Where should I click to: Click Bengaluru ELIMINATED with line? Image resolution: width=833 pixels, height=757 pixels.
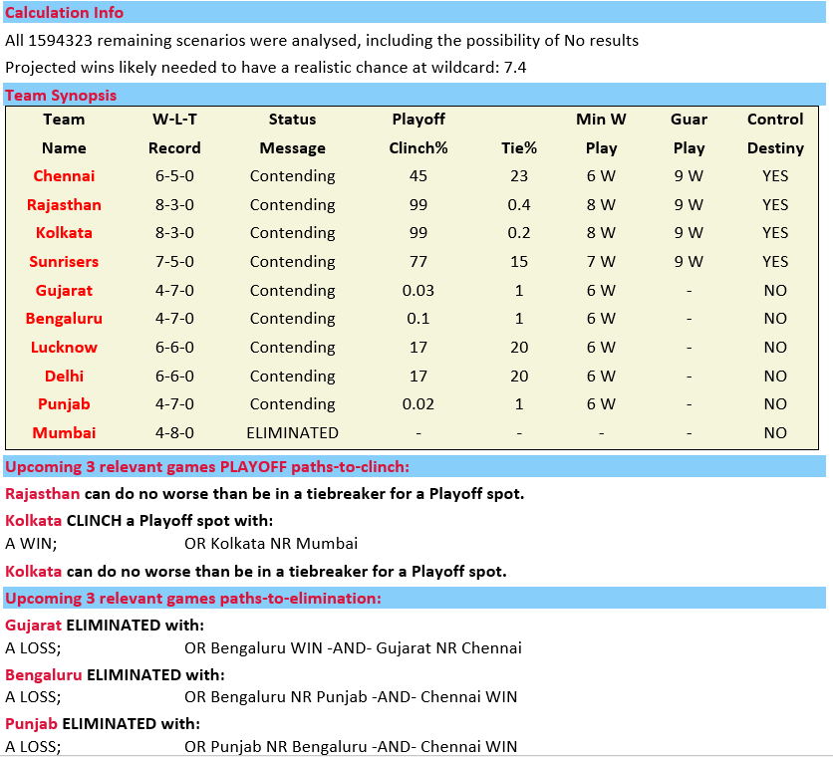[115, 674]
